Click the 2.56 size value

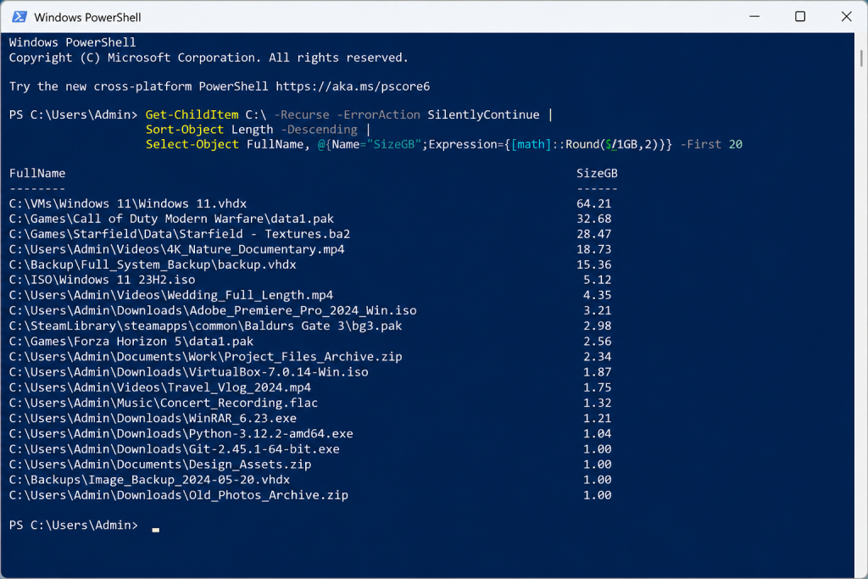(x=598, y=342)
